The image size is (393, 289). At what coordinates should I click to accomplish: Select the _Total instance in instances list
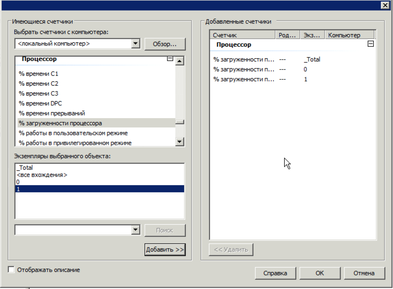[x=25, y=168]
